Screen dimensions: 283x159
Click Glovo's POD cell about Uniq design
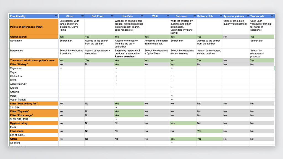click(72, 27)
